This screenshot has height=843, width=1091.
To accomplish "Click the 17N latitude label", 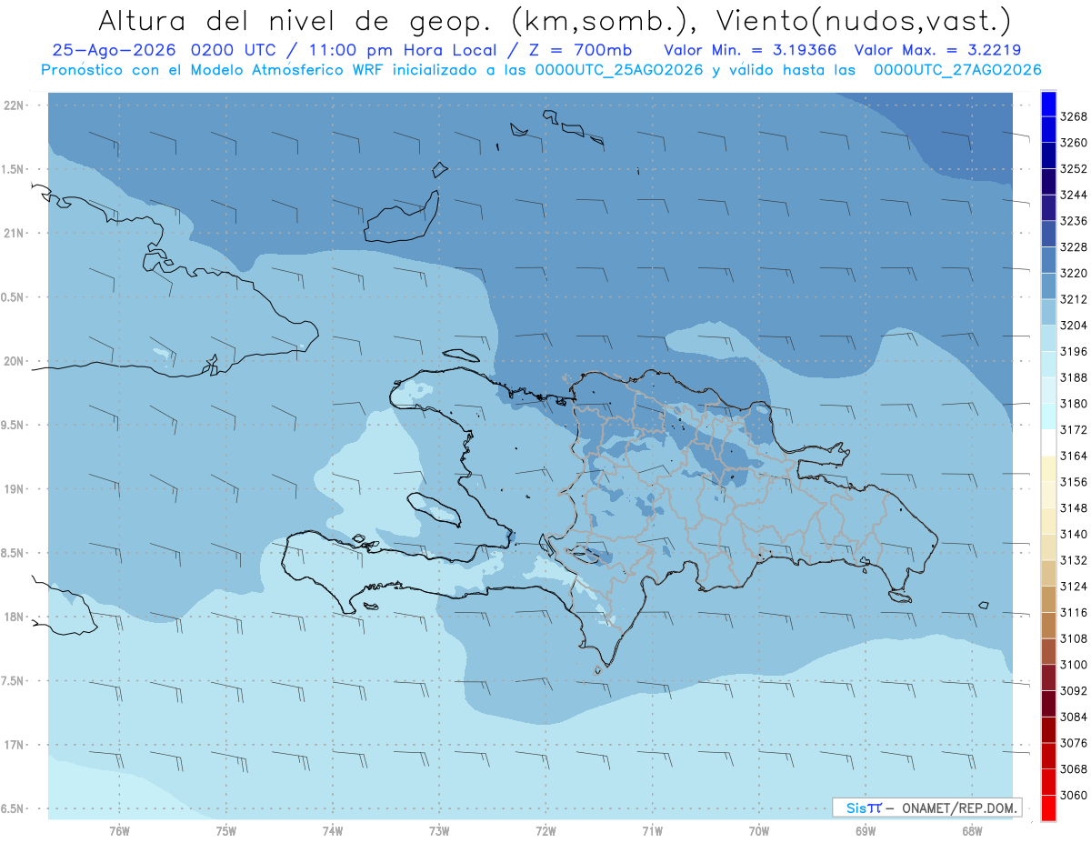I will click(15, 746).
